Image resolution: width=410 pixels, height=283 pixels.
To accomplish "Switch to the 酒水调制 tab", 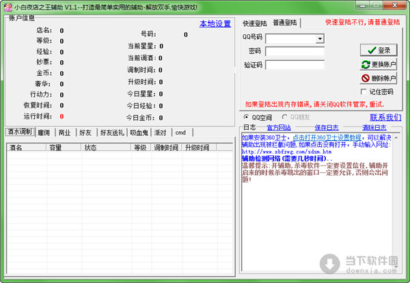I will click(x=20, y=132).
